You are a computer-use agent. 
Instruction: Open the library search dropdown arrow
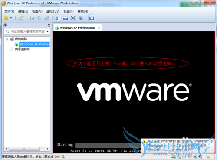[x=47, y=31]
